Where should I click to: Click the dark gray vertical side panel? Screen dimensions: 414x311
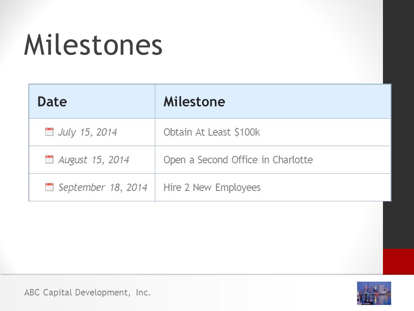398,124
